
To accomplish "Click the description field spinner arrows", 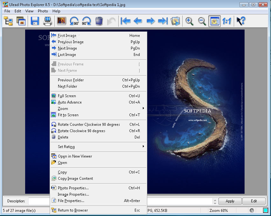I will [x=215, y=201].
